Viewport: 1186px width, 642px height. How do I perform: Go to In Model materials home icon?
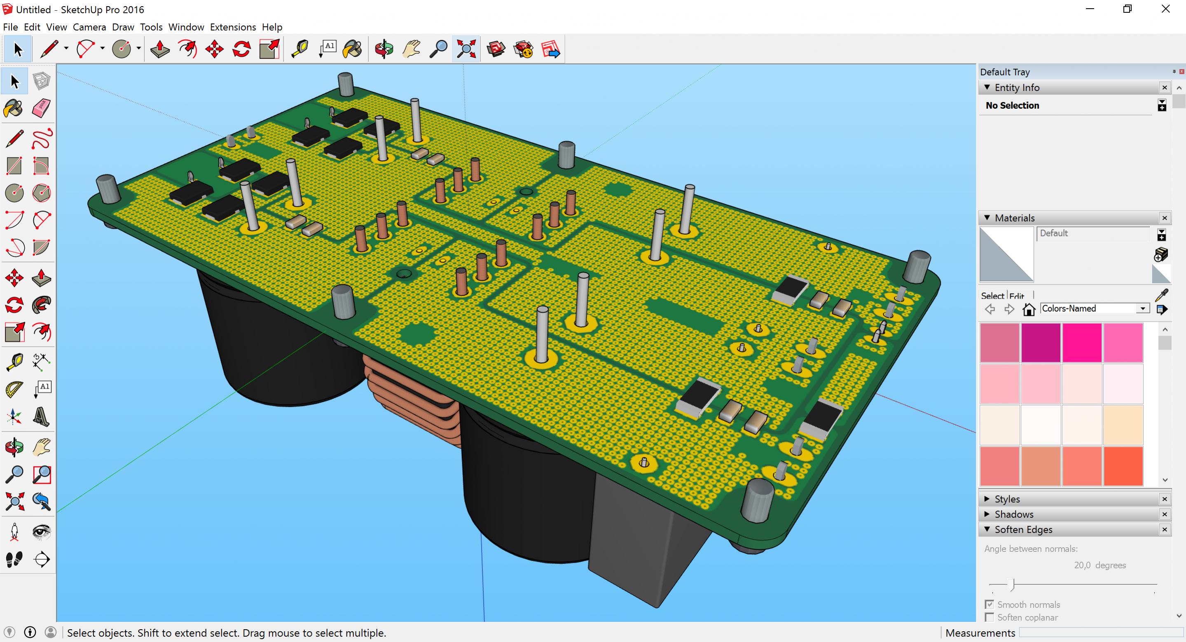1029,309
